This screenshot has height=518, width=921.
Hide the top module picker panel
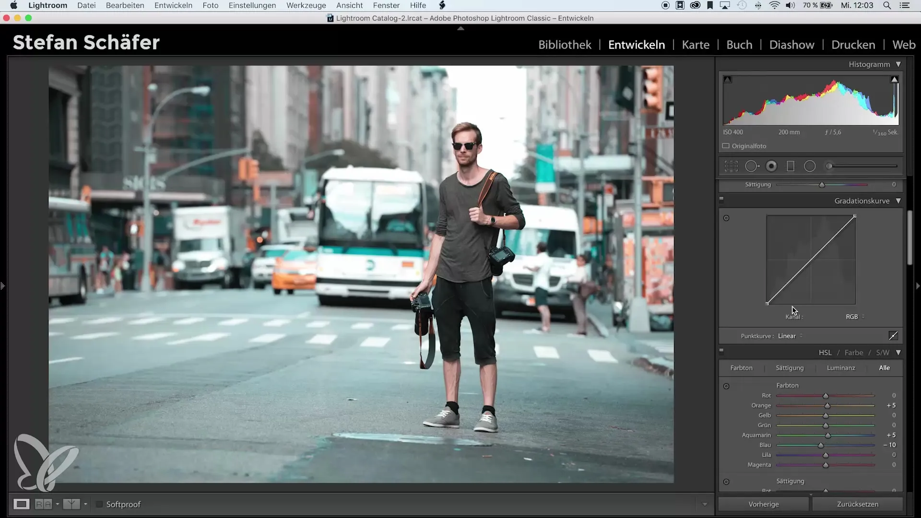[460, 28]
